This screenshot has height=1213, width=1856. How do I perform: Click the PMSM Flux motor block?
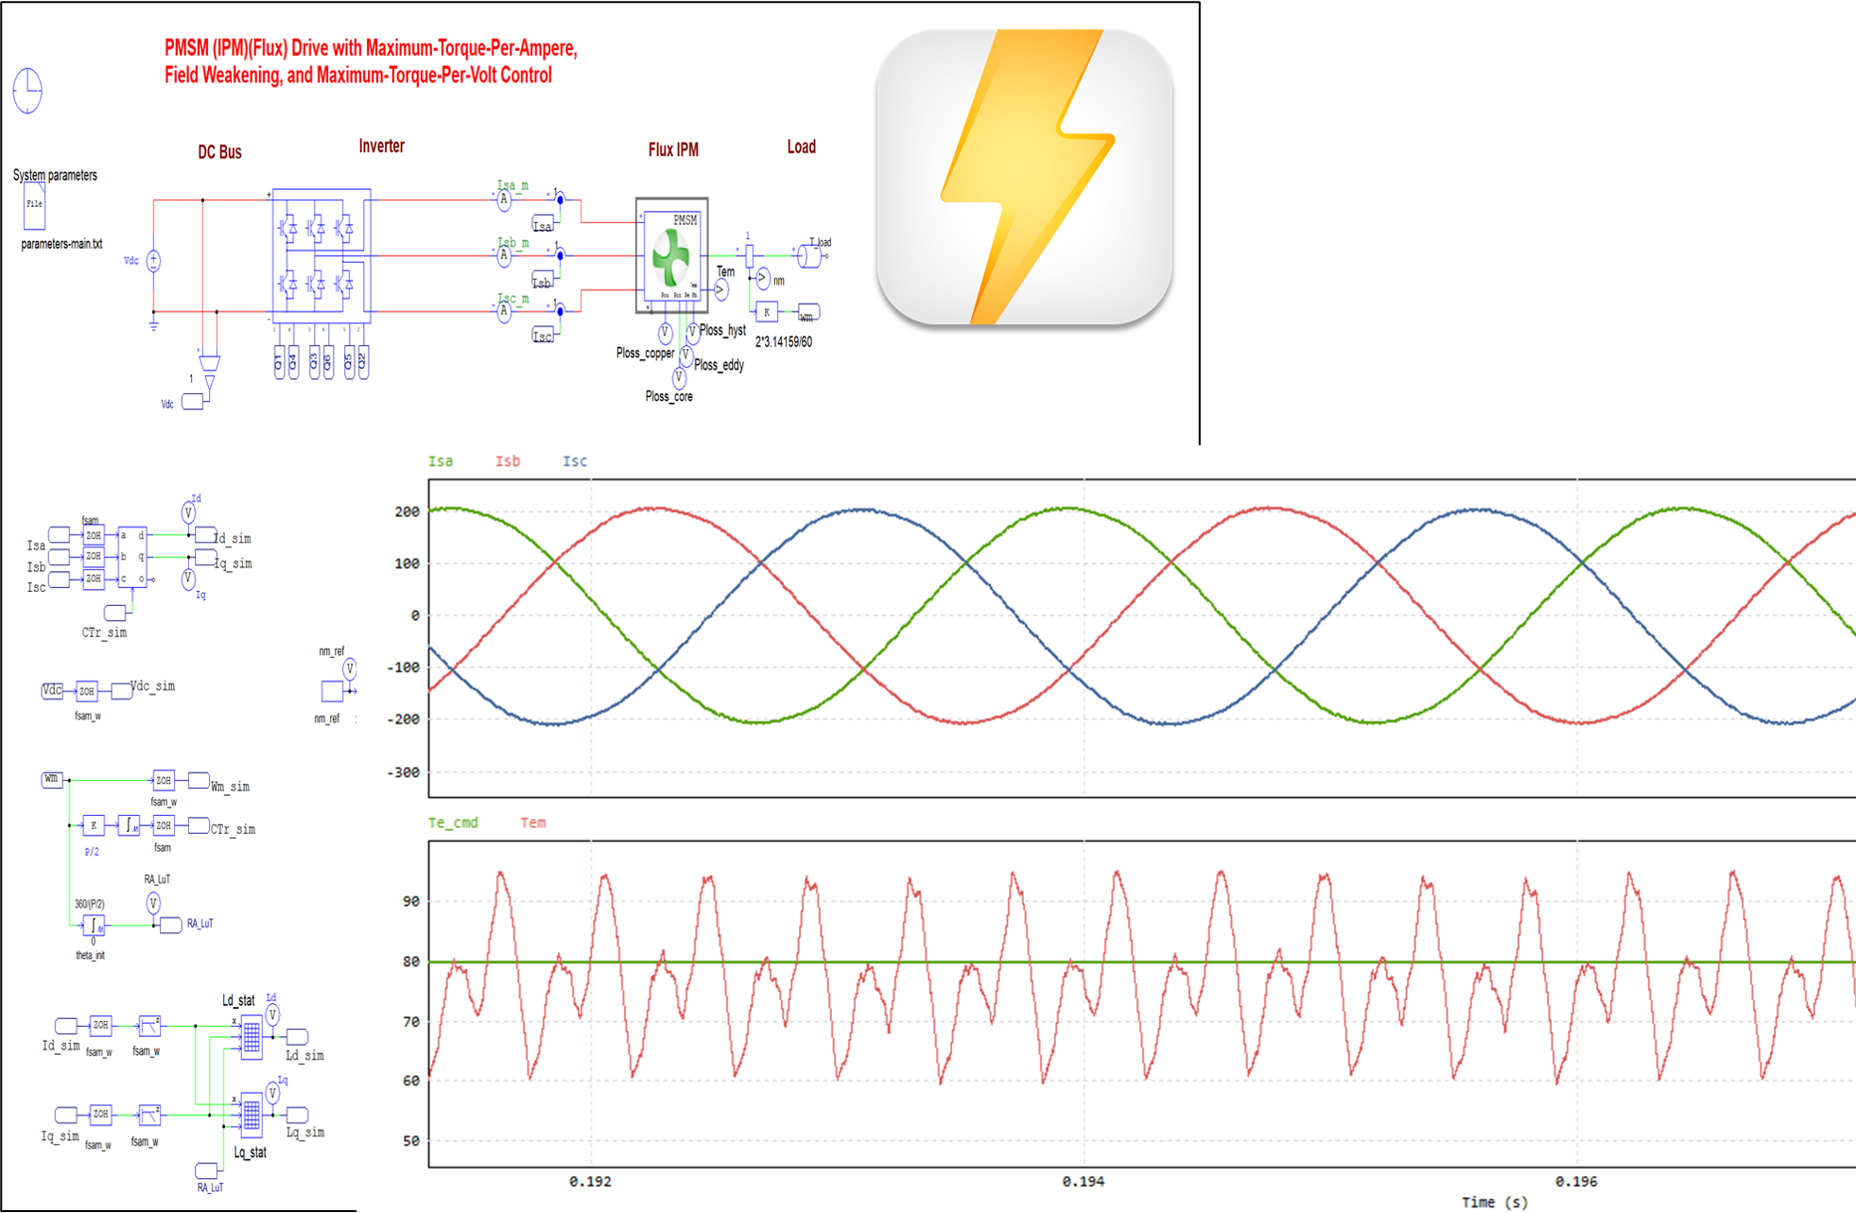click(671, 255)
